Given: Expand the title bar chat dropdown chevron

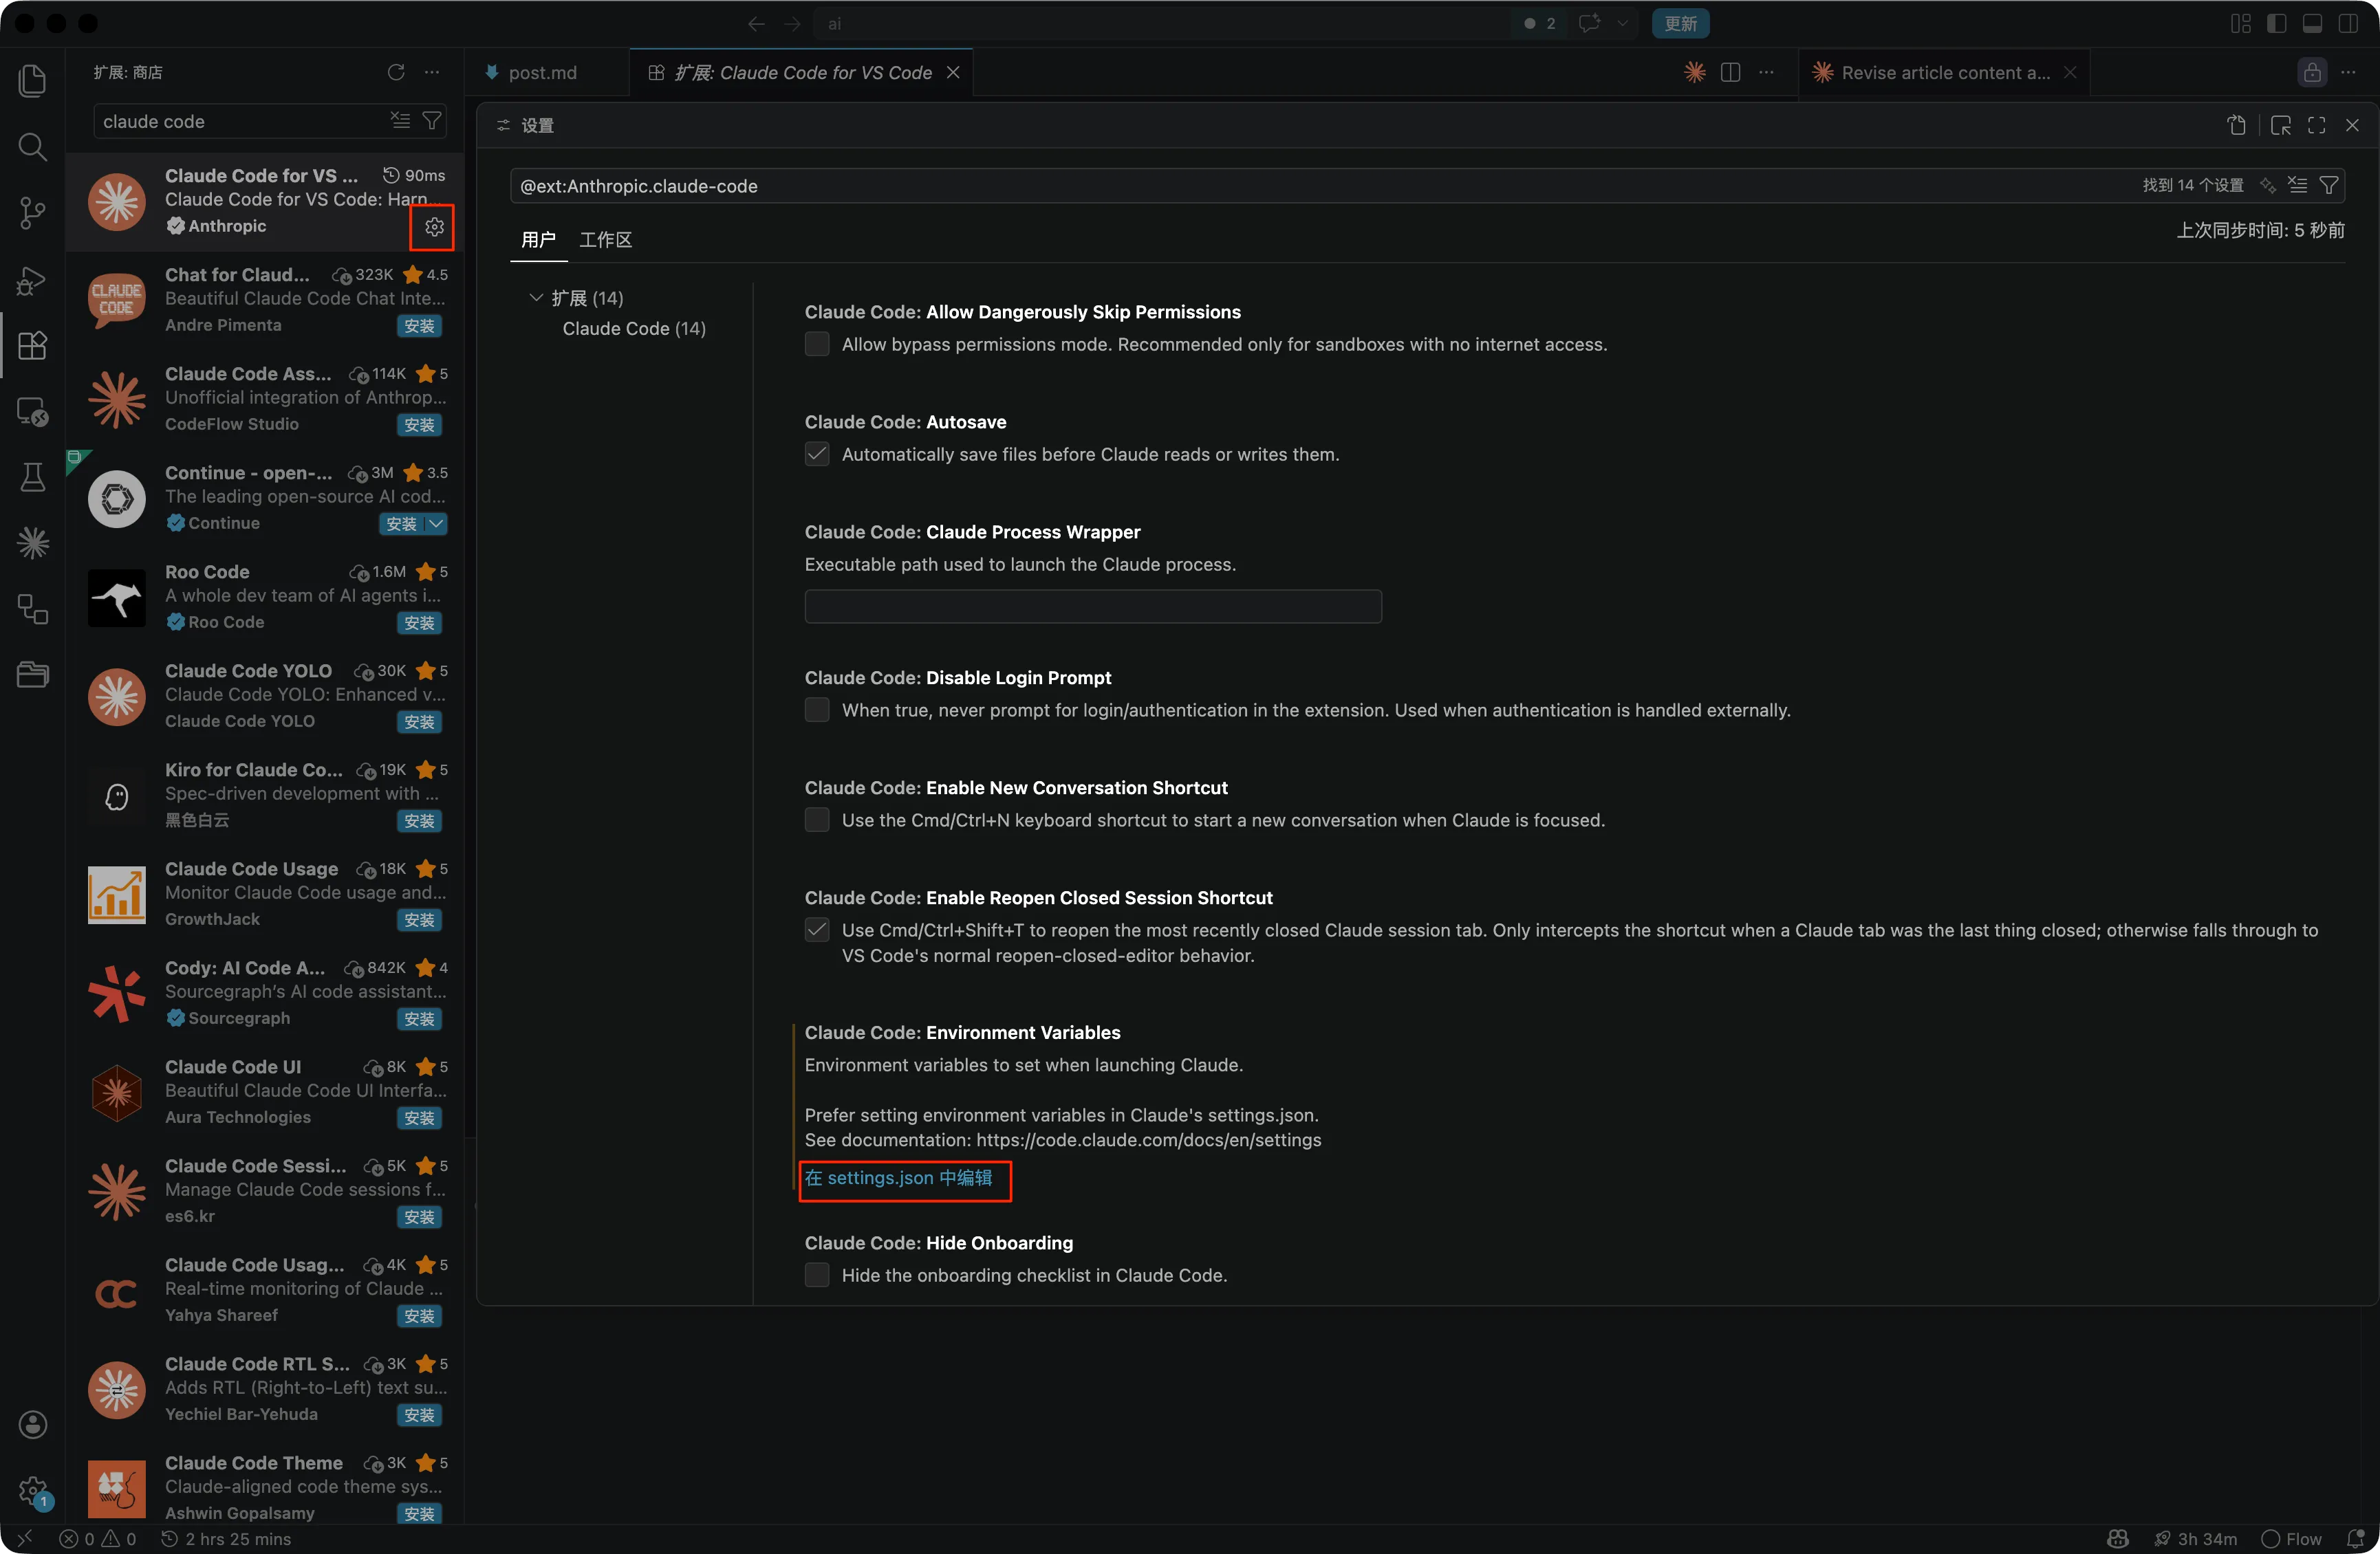Looking at the screenshot, I should click(x=1622, y=23).
